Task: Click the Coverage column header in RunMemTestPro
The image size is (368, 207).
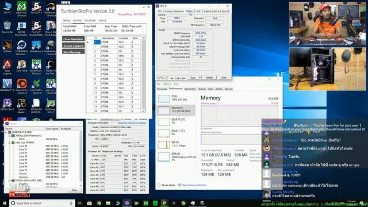Action: (124, 38)
